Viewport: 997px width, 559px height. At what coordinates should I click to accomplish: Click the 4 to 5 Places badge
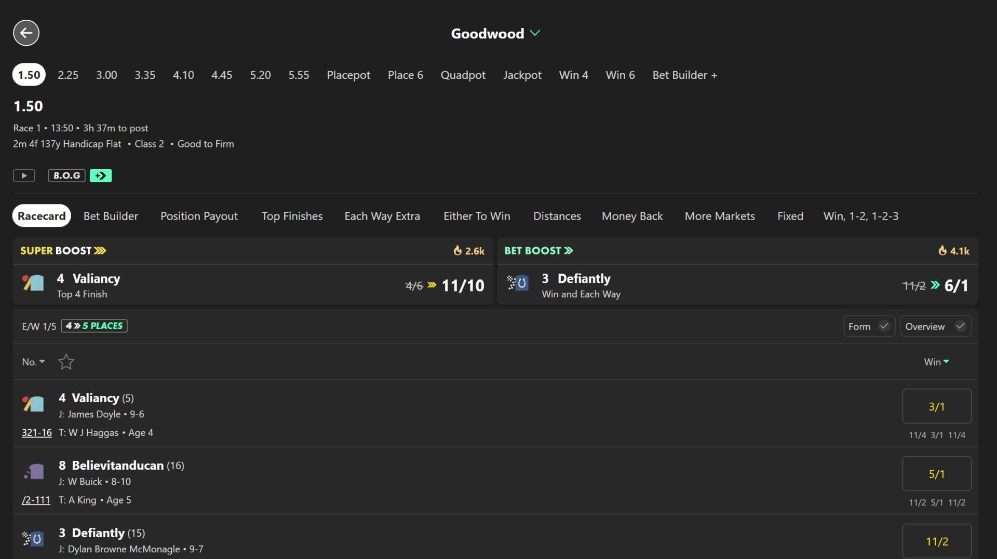94,326
